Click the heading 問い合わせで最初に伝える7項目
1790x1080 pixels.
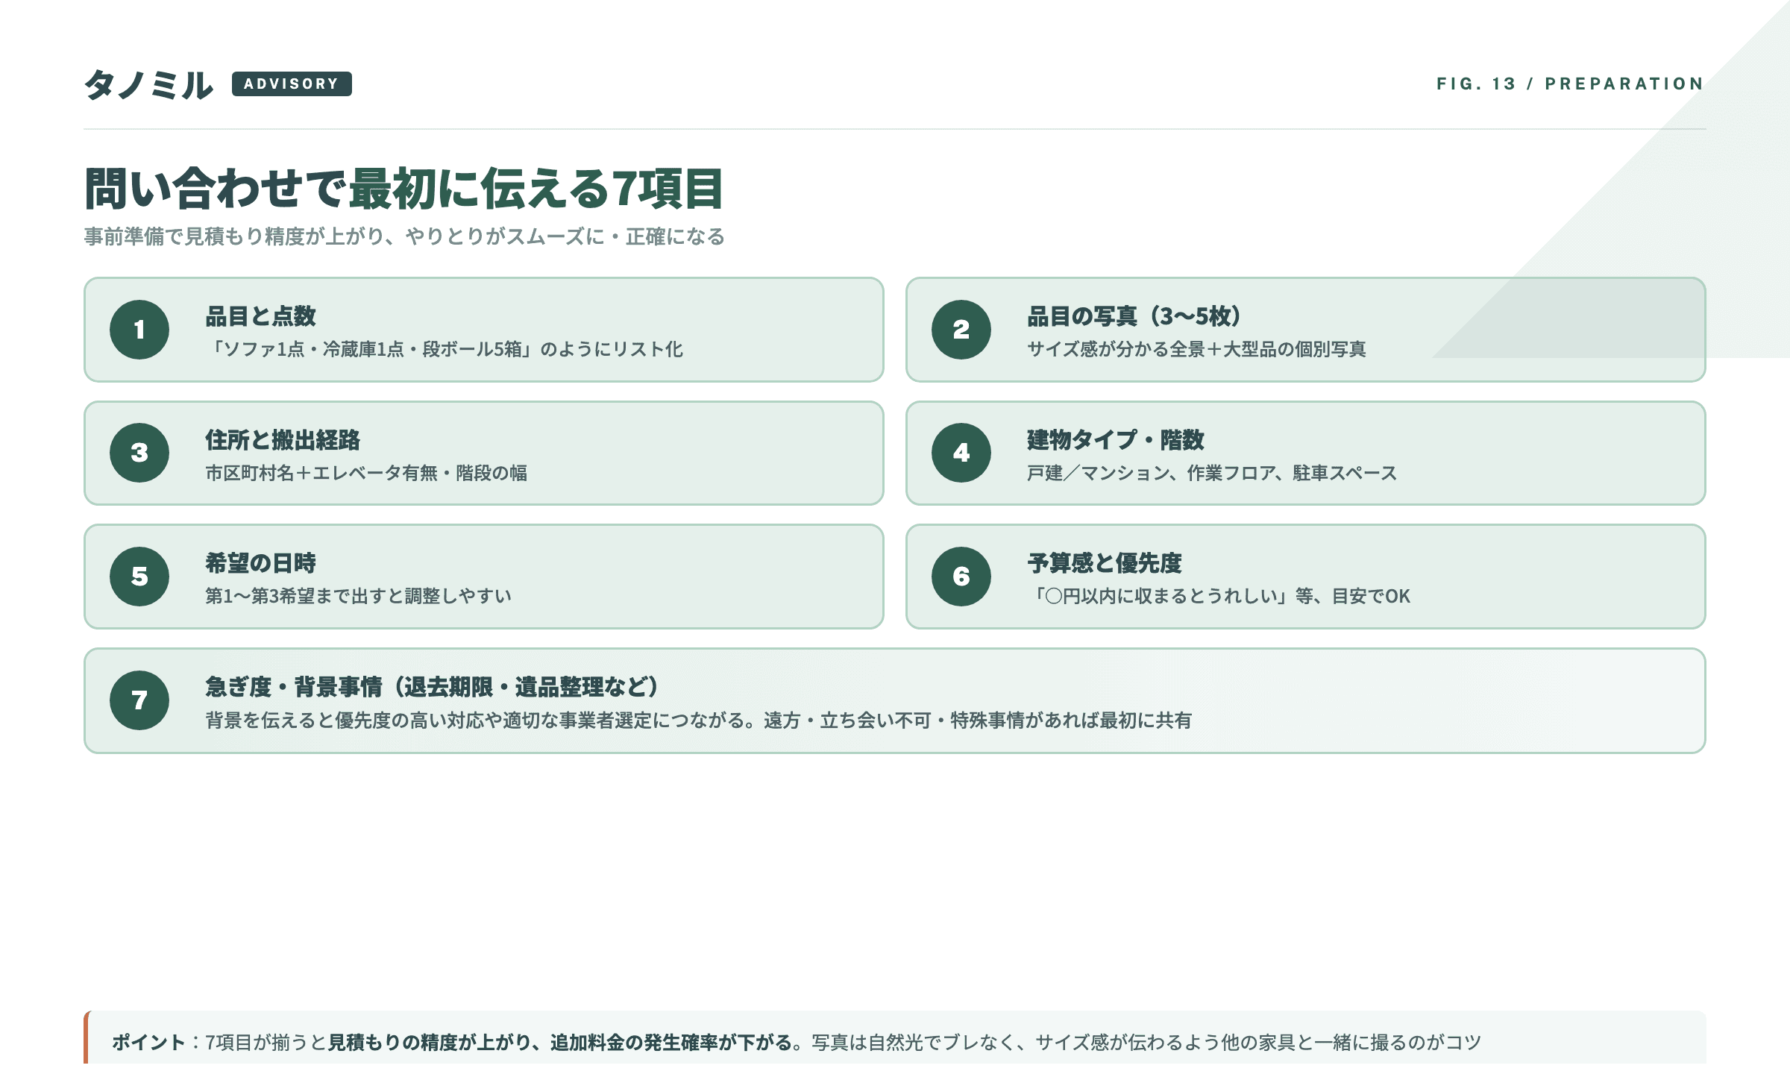403,188
